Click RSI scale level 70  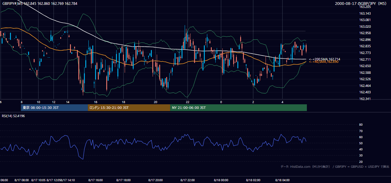[x=361, y=131]
